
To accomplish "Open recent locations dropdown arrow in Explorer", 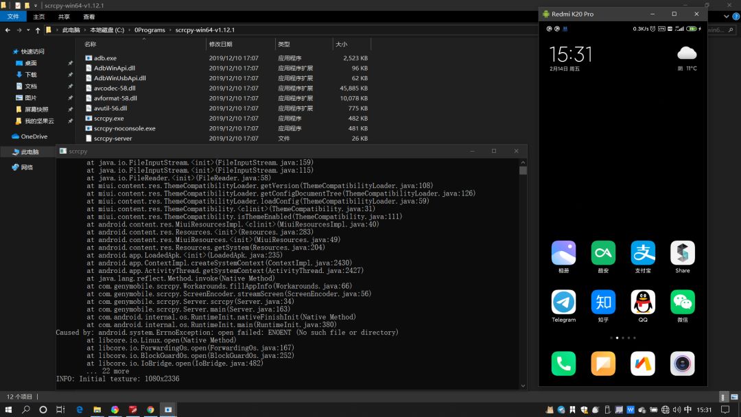I will click(x=28, y=29).
